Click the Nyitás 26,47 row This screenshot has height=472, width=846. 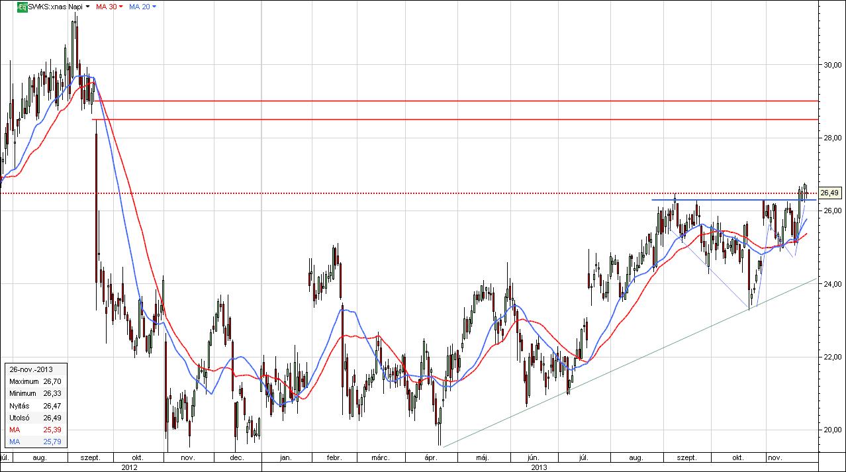pyautogui.click(x=36, y=405)
